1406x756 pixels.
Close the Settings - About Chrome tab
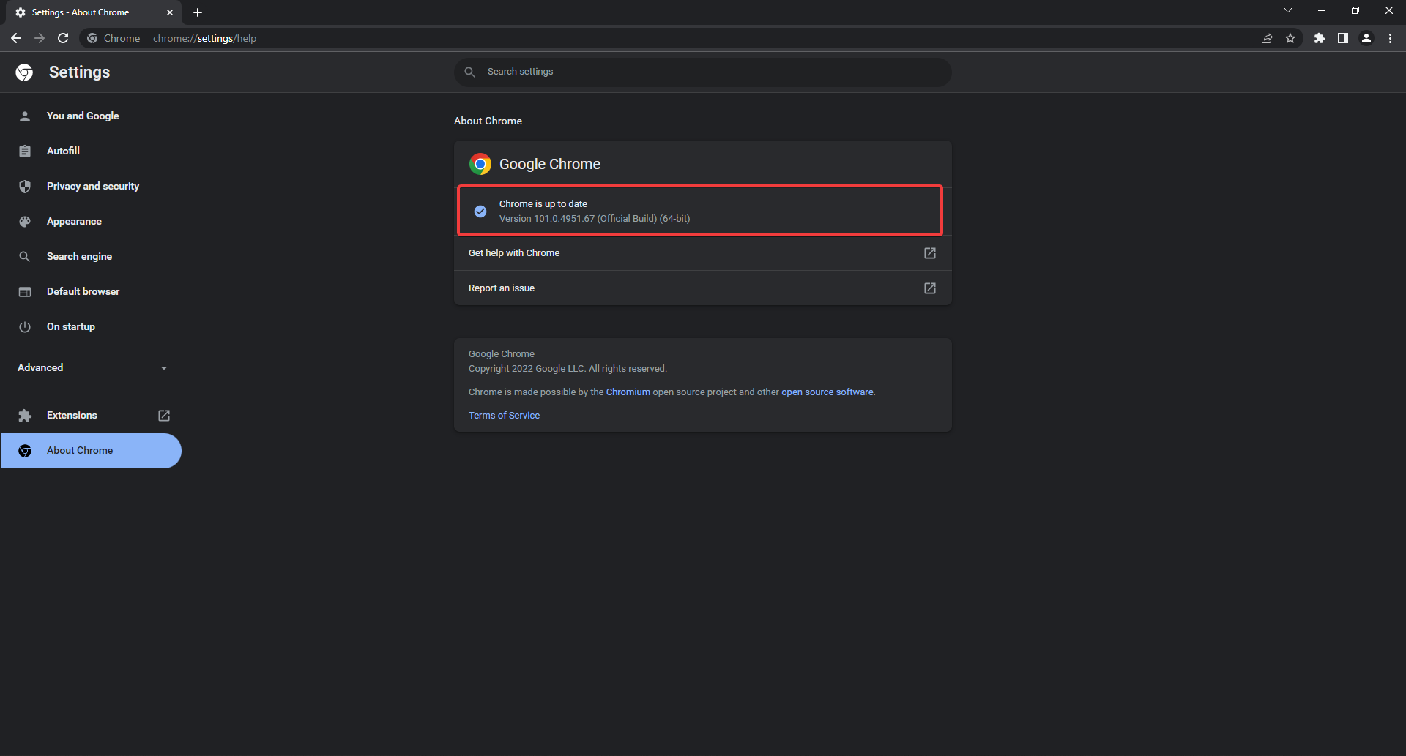click(170, 12)
